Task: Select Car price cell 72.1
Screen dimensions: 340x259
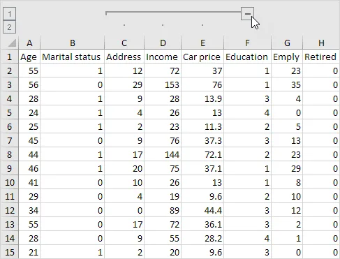Action: pos(202,154)
